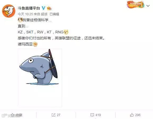
Task: Click the comment count 419
Action: pyautogui.click(x=98, y=115)
